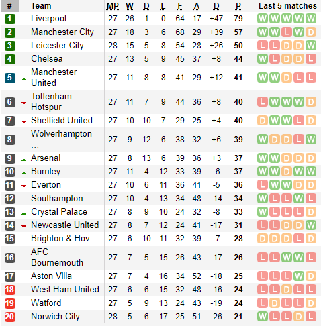The image size is (321, 326).
Task: Click the Team column header
Action: pyautogui.click(x=41, y=6)
